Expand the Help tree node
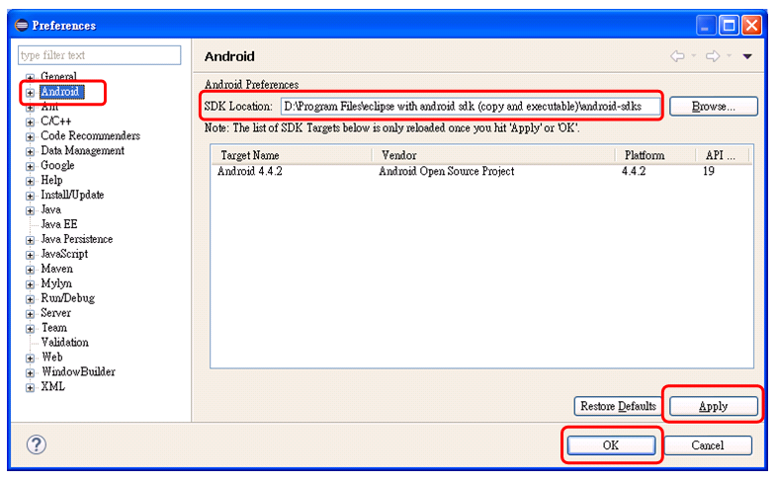This screenshot has height=481, width=777. [x=30, y=181]
